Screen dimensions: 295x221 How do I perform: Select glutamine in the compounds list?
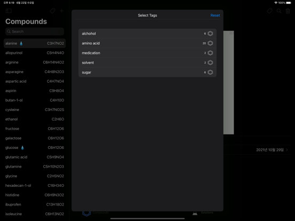[35, 167]
